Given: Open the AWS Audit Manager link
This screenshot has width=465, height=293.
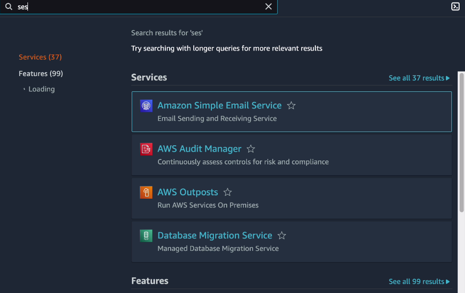Looking at the screenshot, I should tap(199, 149).
